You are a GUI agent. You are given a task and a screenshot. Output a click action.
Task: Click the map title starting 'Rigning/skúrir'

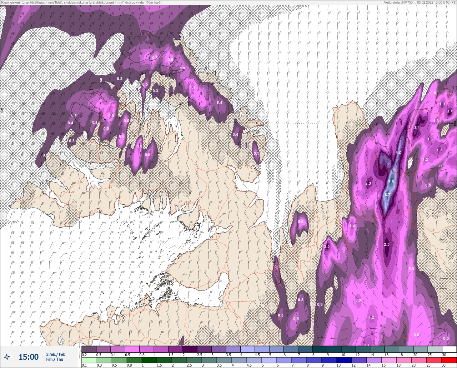point(81,2)
